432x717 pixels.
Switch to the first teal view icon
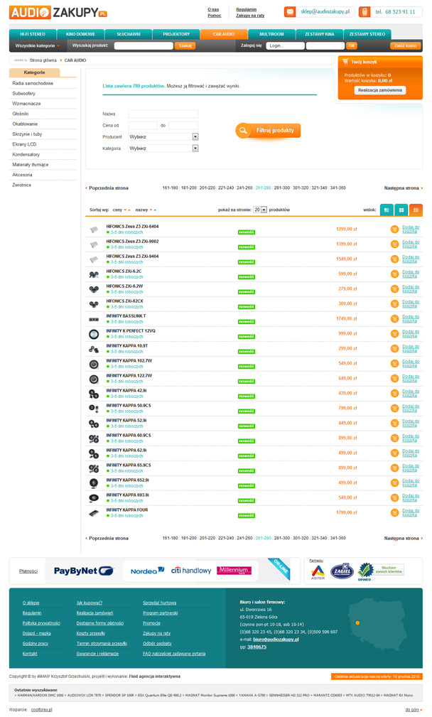click(x=386, y=210)
